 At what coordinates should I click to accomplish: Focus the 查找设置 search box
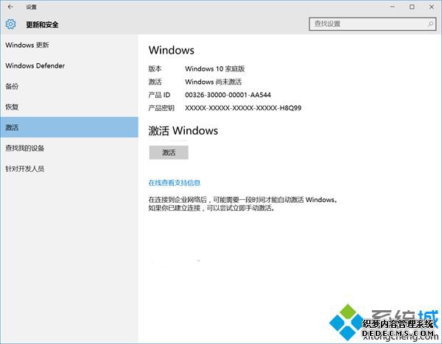(372, 24)
